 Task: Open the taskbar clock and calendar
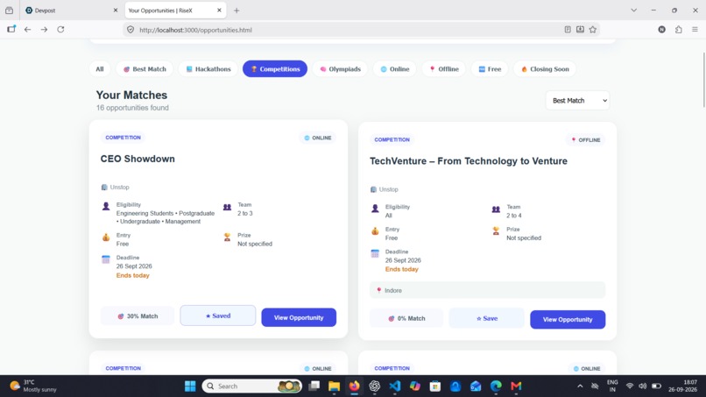(682, 386)
